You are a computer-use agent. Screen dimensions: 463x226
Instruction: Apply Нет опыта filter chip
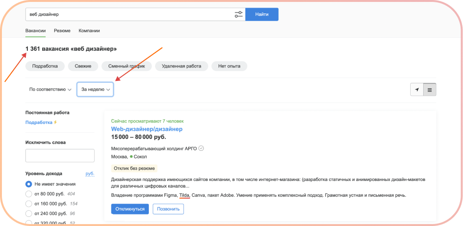click(229, 66)
